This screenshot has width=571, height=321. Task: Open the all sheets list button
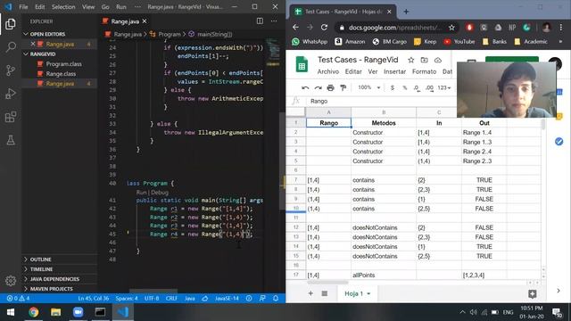click(x=325, y=293)
